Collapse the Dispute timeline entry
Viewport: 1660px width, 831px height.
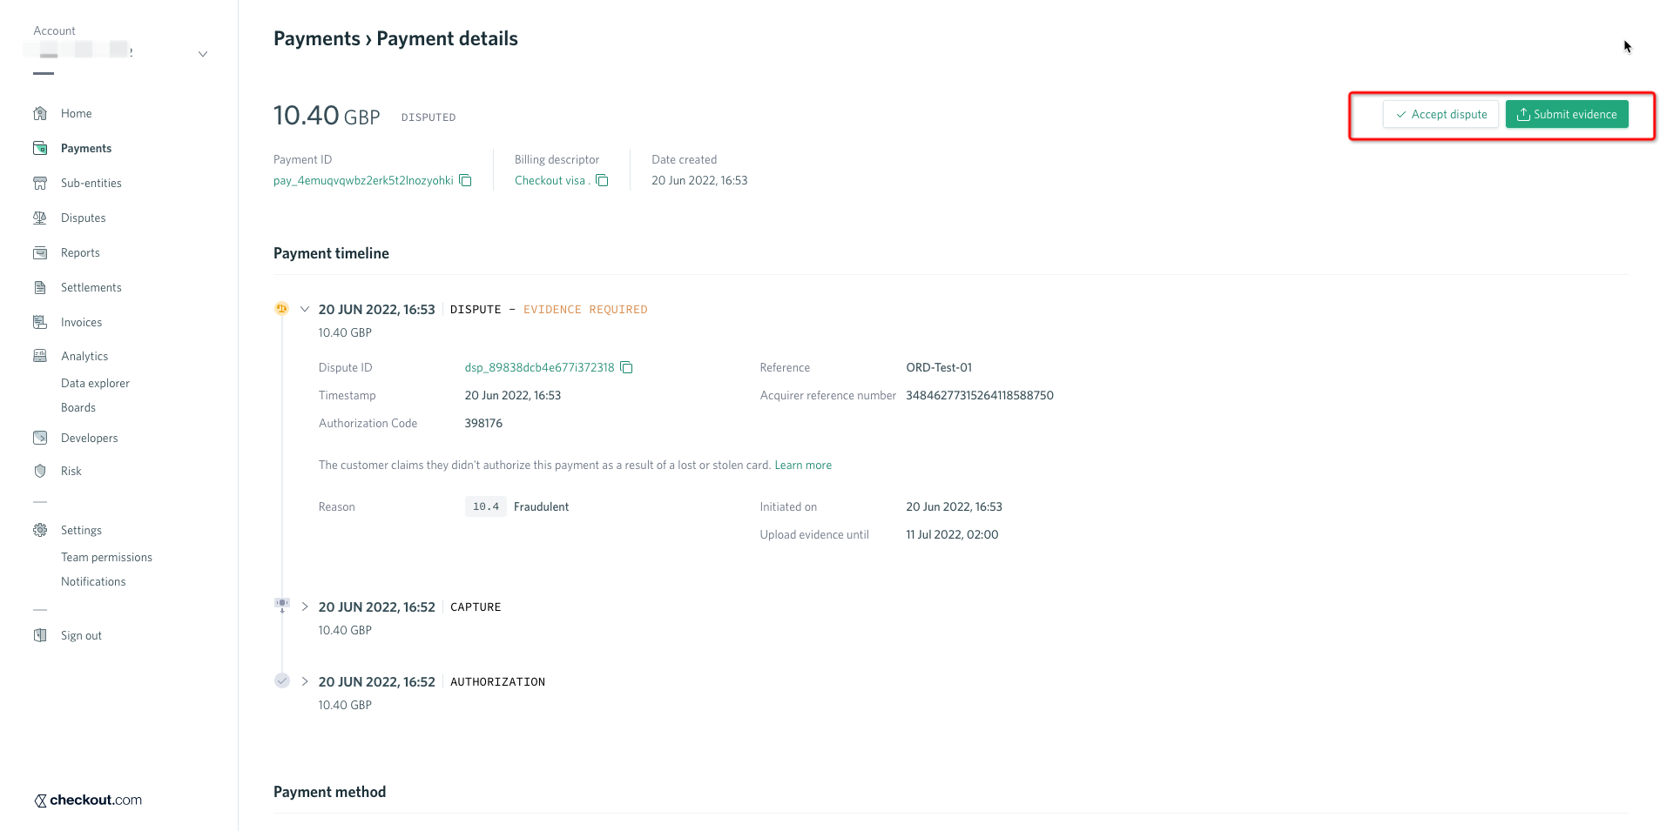tap(305, 309)
